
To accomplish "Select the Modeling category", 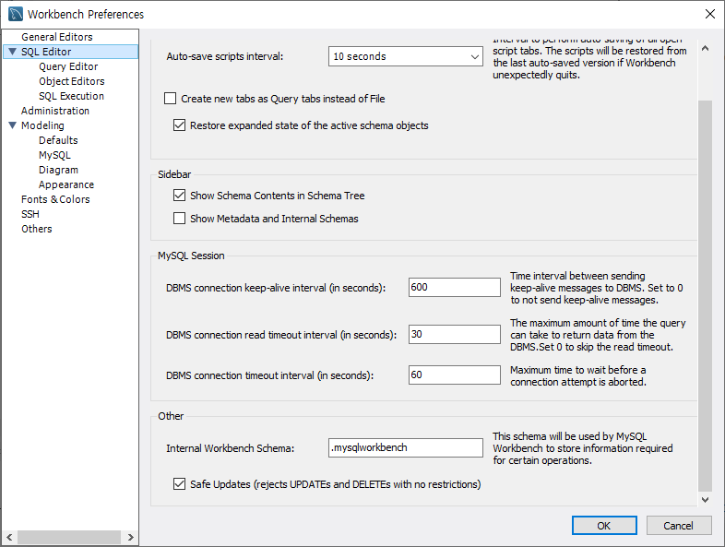I will (42, 125).
